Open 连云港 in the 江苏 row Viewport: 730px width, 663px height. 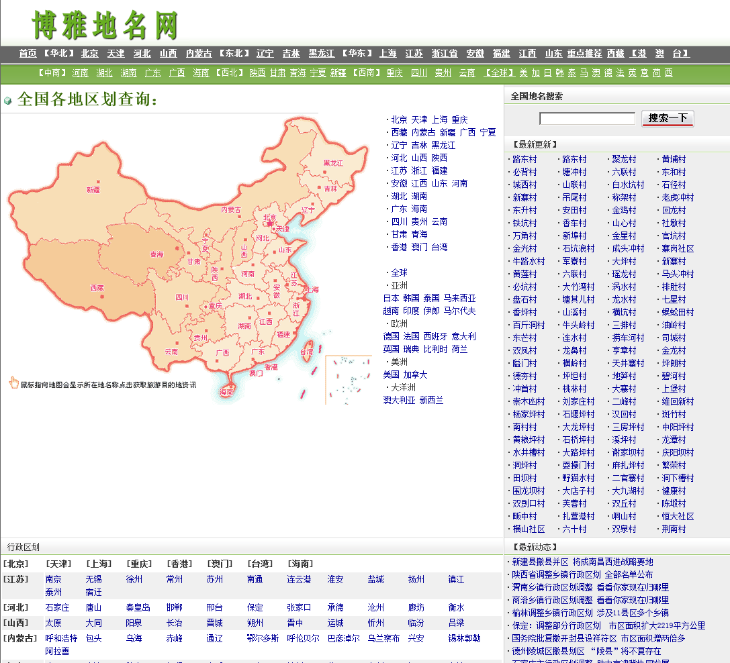click(299, 579)
